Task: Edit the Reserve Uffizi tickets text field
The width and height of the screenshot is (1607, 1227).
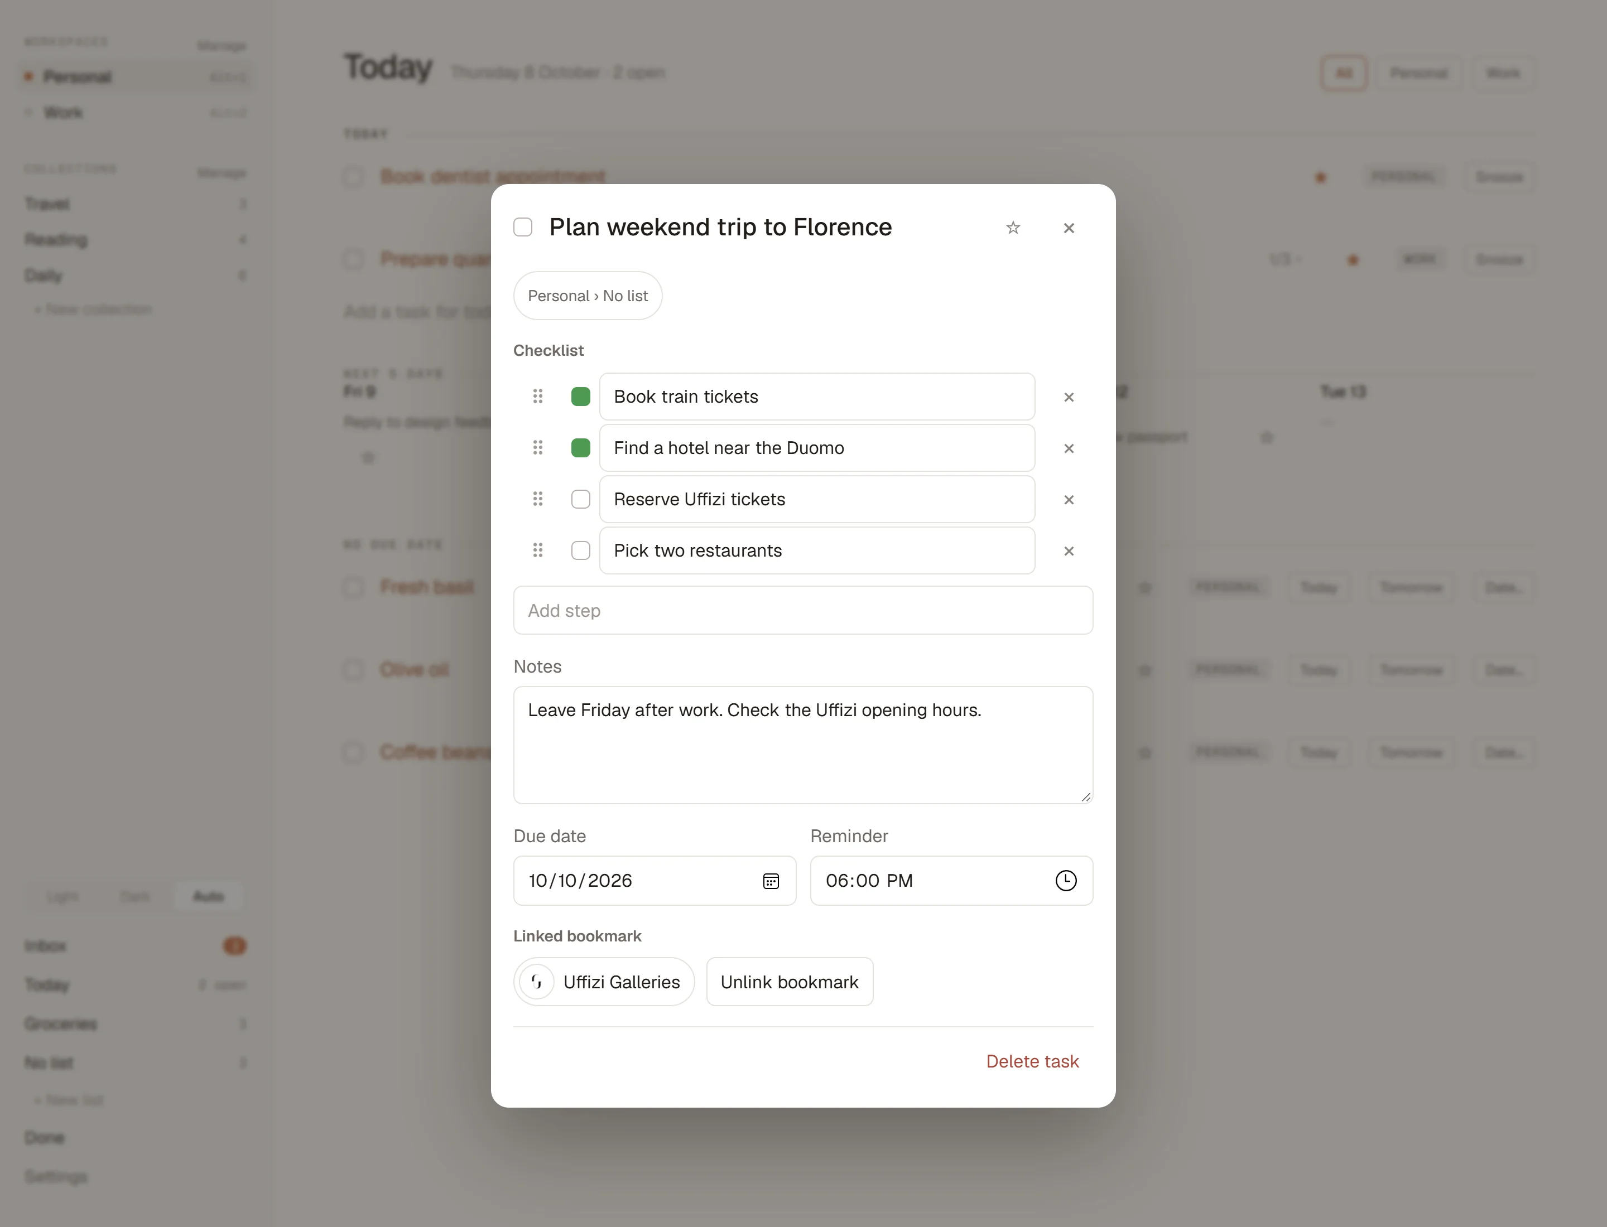Action: click(x=817, y=499)
